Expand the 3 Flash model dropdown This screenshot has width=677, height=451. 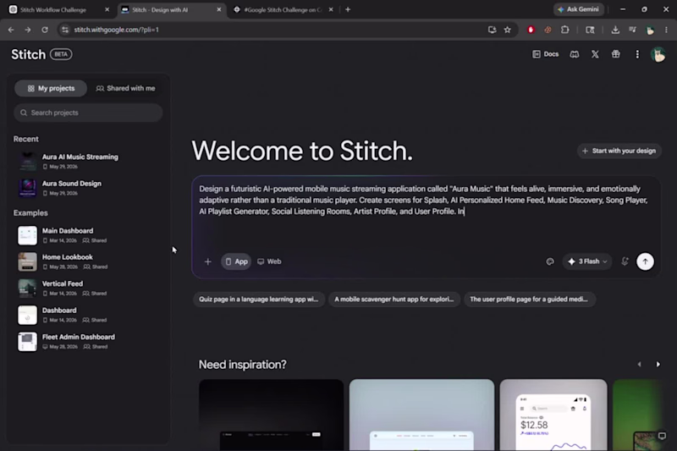(x=587, y=261)
